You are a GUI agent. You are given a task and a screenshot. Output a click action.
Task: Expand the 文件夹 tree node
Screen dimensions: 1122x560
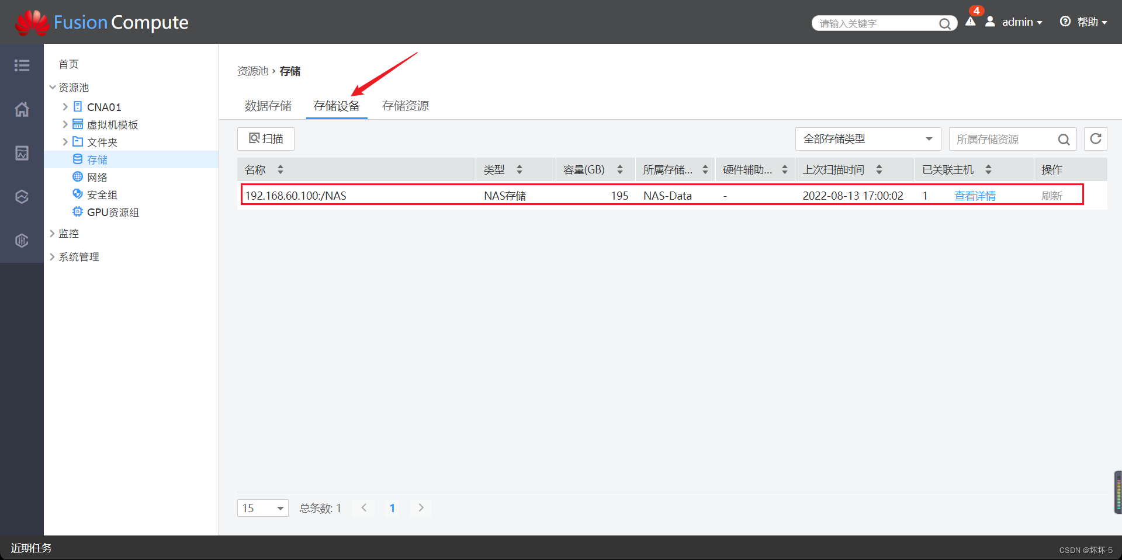(65, 142)
